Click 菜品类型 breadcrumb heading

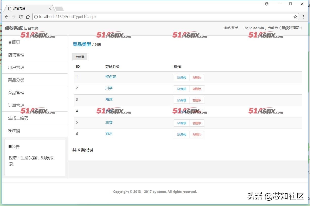tap(82, 44)
